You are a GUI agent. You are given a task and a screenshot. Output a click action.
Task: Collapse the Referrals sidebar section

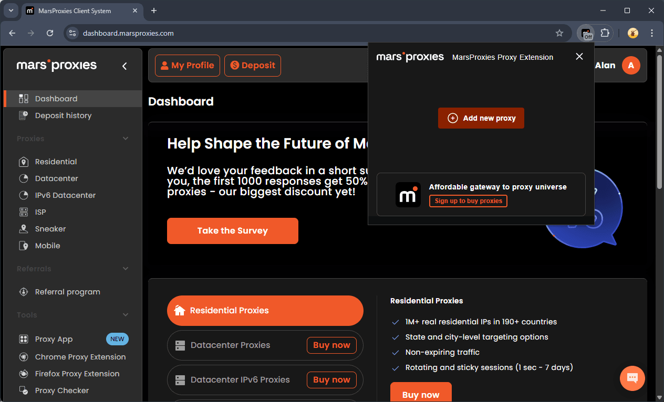tap(126, 269)
